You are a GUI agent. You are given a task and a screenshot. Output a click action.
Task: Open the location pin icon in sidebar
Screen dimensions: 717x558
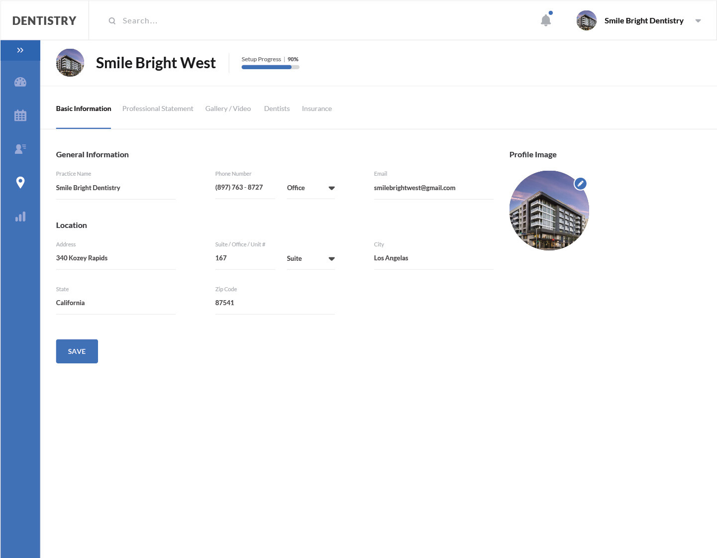coord(20,182)
